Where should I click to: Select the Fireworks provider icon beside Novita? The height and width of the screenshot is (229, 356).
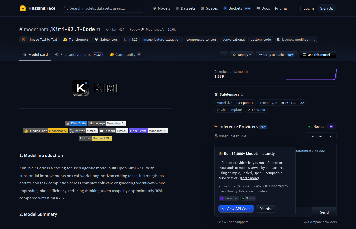[331, 127]
